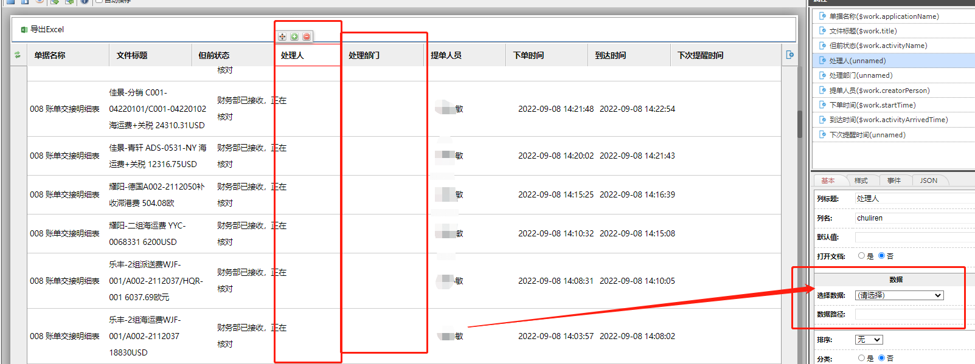The image size is (975, 364).
Task: Switch to the 事件 tab
Action: tap(893, 180)
